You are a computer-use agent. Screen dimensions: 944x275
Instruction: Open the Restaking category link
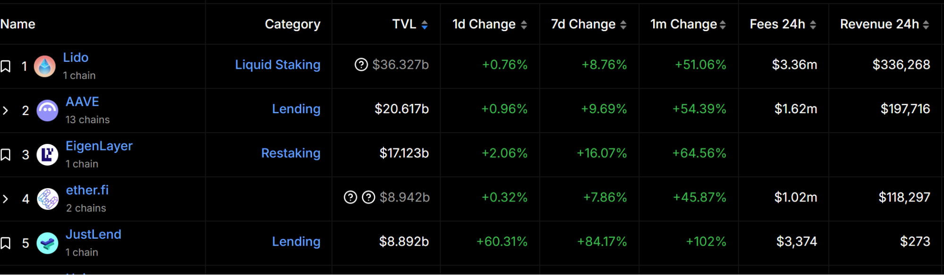tap(290, 153)
